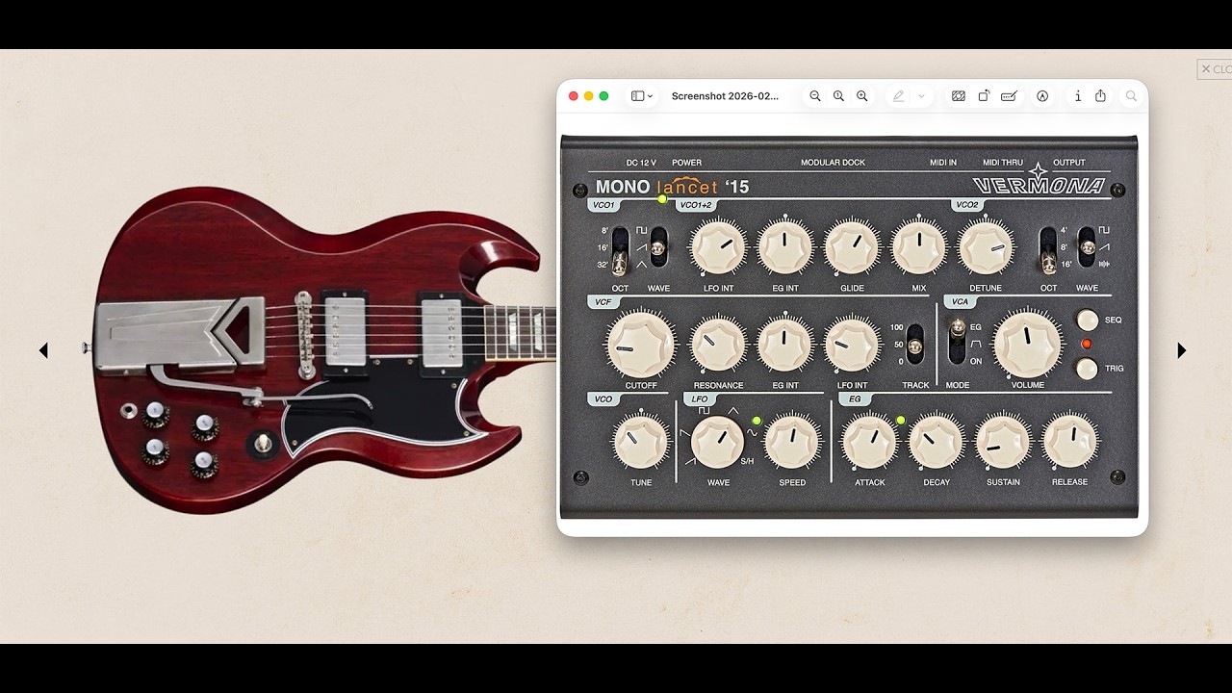
Task: Click the search magnifier in Preview toolbar
Action: 1132,96
